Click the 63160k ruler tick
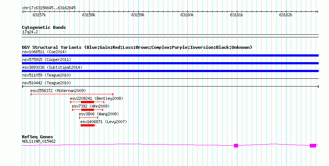The image size is (329, 166). pyautogui.click(x=187, y=15)
